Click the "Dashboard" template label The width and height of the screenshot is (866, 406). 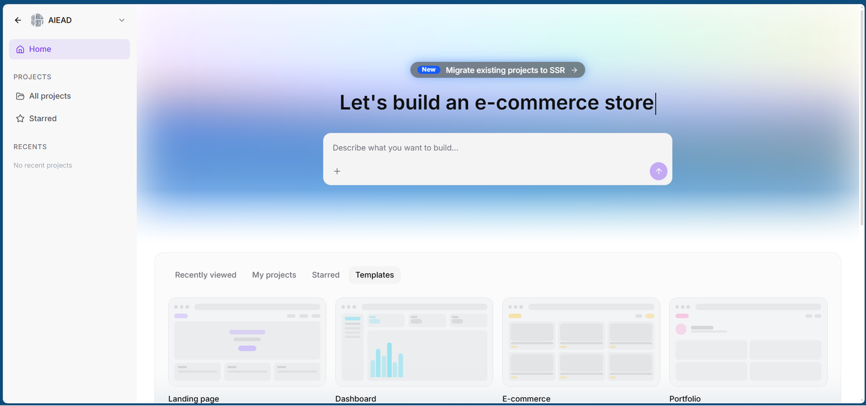coord(356,399)
